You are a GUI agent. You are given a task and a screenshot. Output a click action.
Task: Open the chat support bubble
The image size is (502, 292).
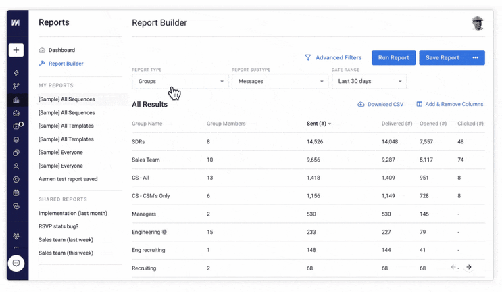tap(16, 263)
